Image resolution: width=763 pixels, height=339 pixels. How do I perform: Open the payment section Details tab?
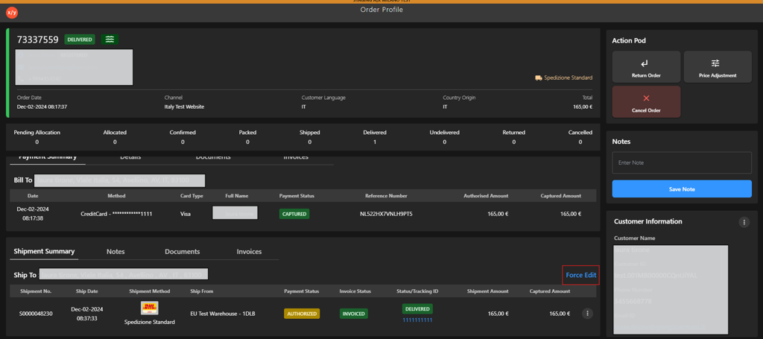130,158
